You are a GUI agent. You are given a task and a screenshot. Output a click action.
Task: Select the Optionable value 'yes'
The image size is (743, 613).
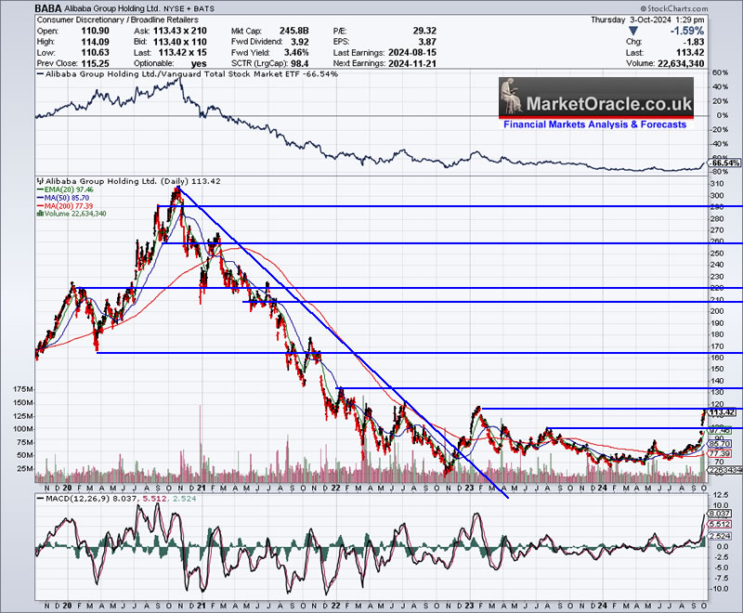click(x=199, y=63)
